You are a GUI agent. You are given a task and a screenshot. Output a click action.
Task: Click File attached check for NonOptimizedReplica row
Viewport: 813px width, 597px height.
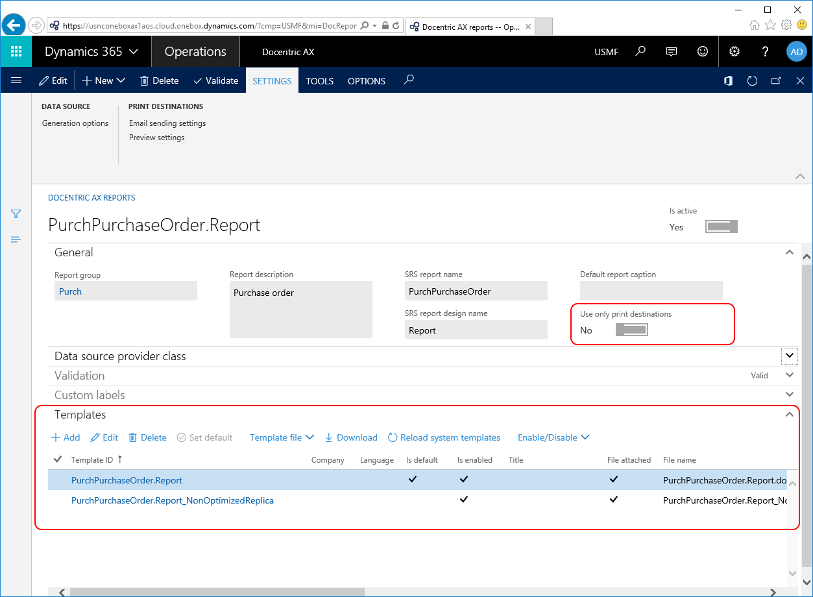[x=614, y=500]
